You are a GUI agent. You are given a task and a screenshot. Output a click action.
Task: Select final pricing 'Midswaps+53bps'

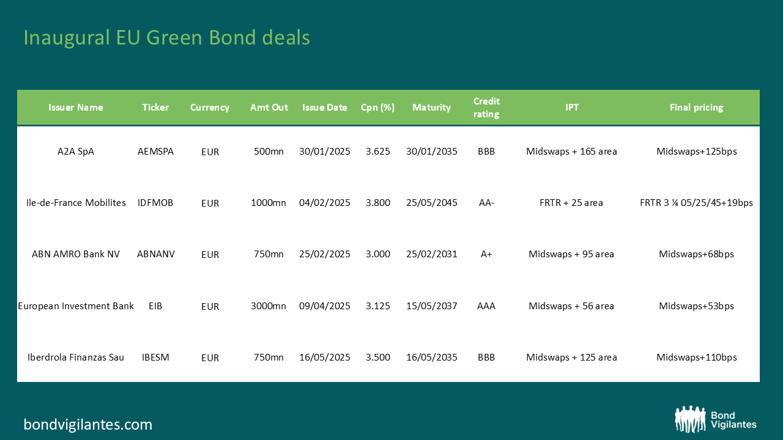coord(697,306)
